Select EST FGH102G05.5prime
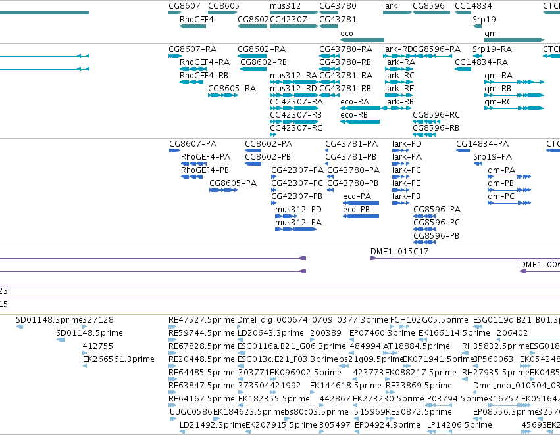Viewport: 560px width, 435px height. click(429, 320)
